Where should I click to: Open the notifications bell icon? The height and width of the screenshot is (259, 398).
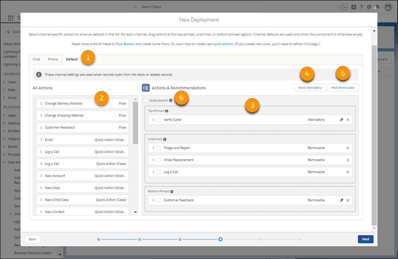click(377, 7)
